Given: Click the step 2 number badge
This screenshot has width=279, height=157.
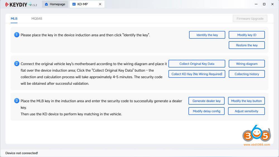Looking at the screenshot, I should [x=17, y=64].
